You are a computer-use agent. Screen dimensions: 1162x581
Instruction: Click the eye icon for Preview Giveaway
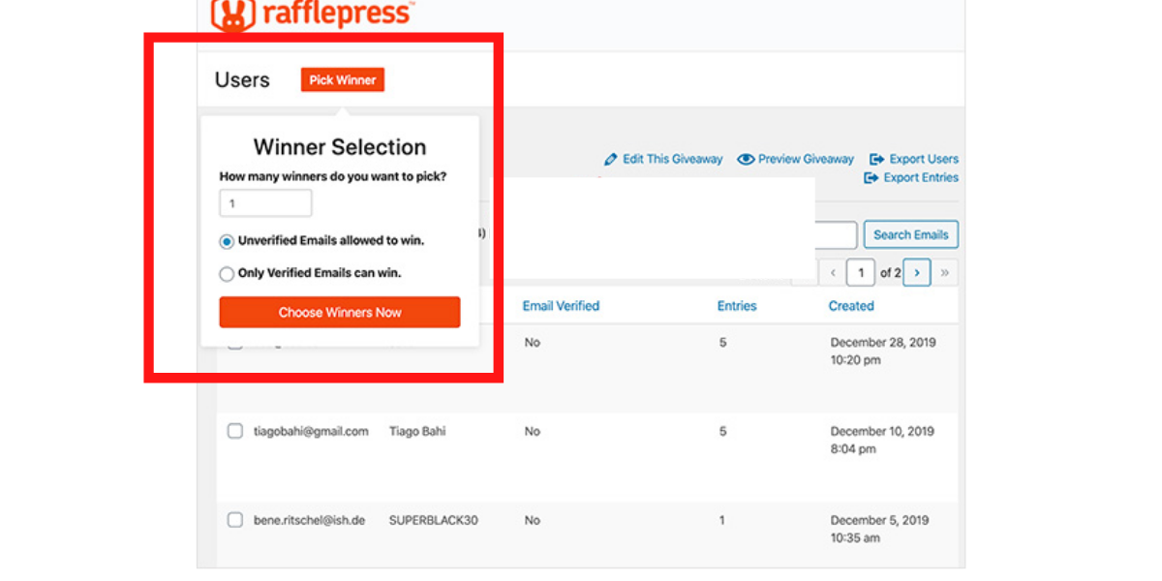click(746, 159)
